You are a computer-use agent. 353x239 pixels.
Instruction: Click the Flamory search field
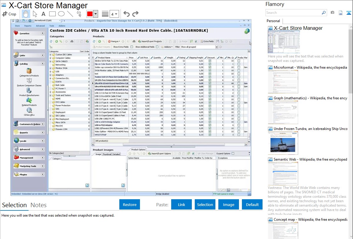coord(293,13)
